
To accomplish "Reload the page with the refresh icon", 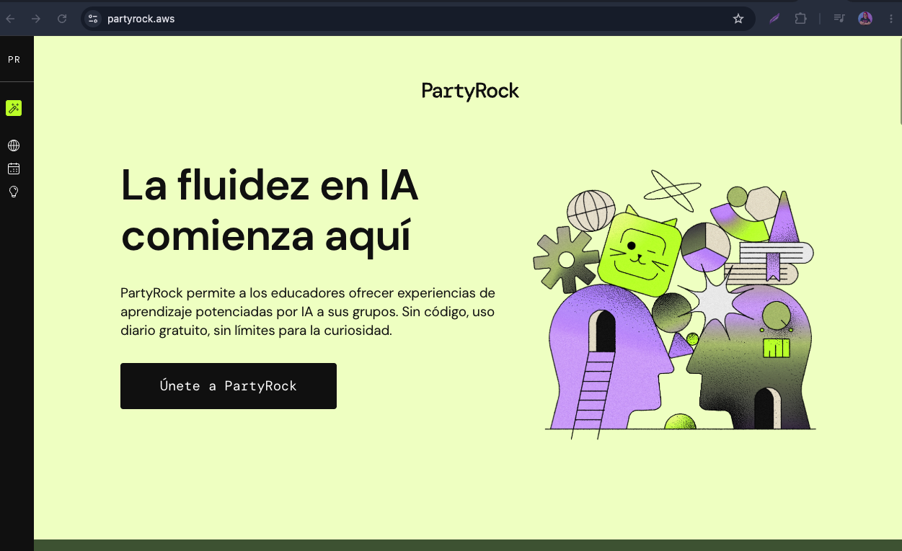I will 62,19.
